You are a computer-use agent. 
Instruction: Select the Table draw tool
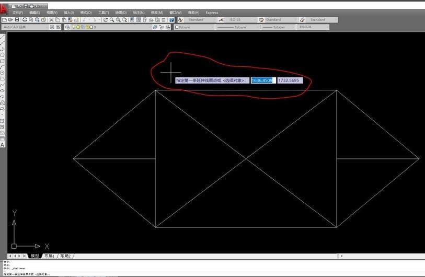[3, 139]
